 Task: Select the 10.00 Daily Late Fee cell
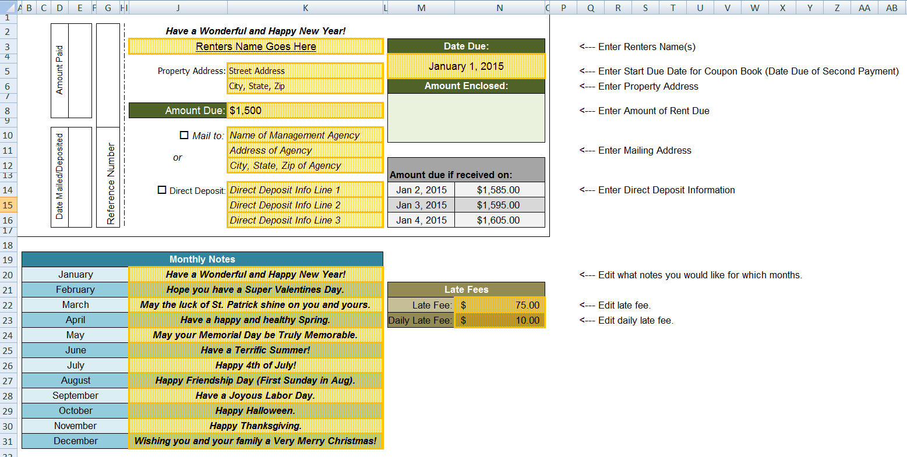tap(500, 320)
